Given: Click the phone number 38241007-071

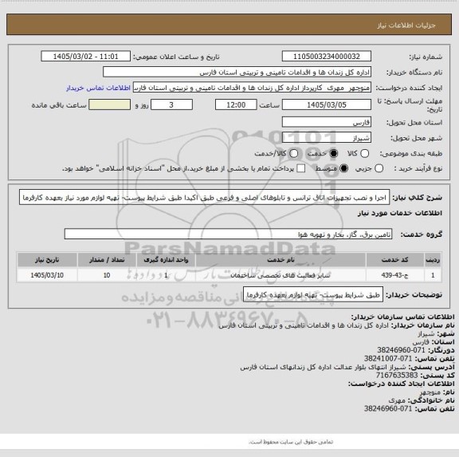Looking at the screenshot, I should coord(388,359).
